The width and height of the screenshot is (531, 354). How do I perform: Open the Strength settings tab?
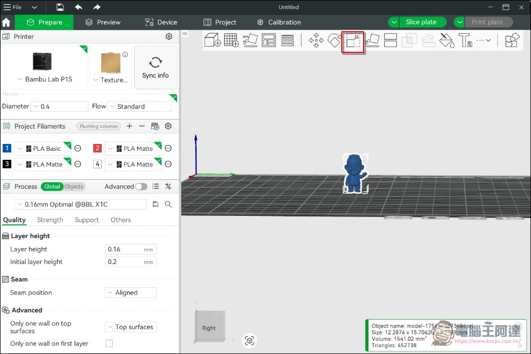click(50, 220)
